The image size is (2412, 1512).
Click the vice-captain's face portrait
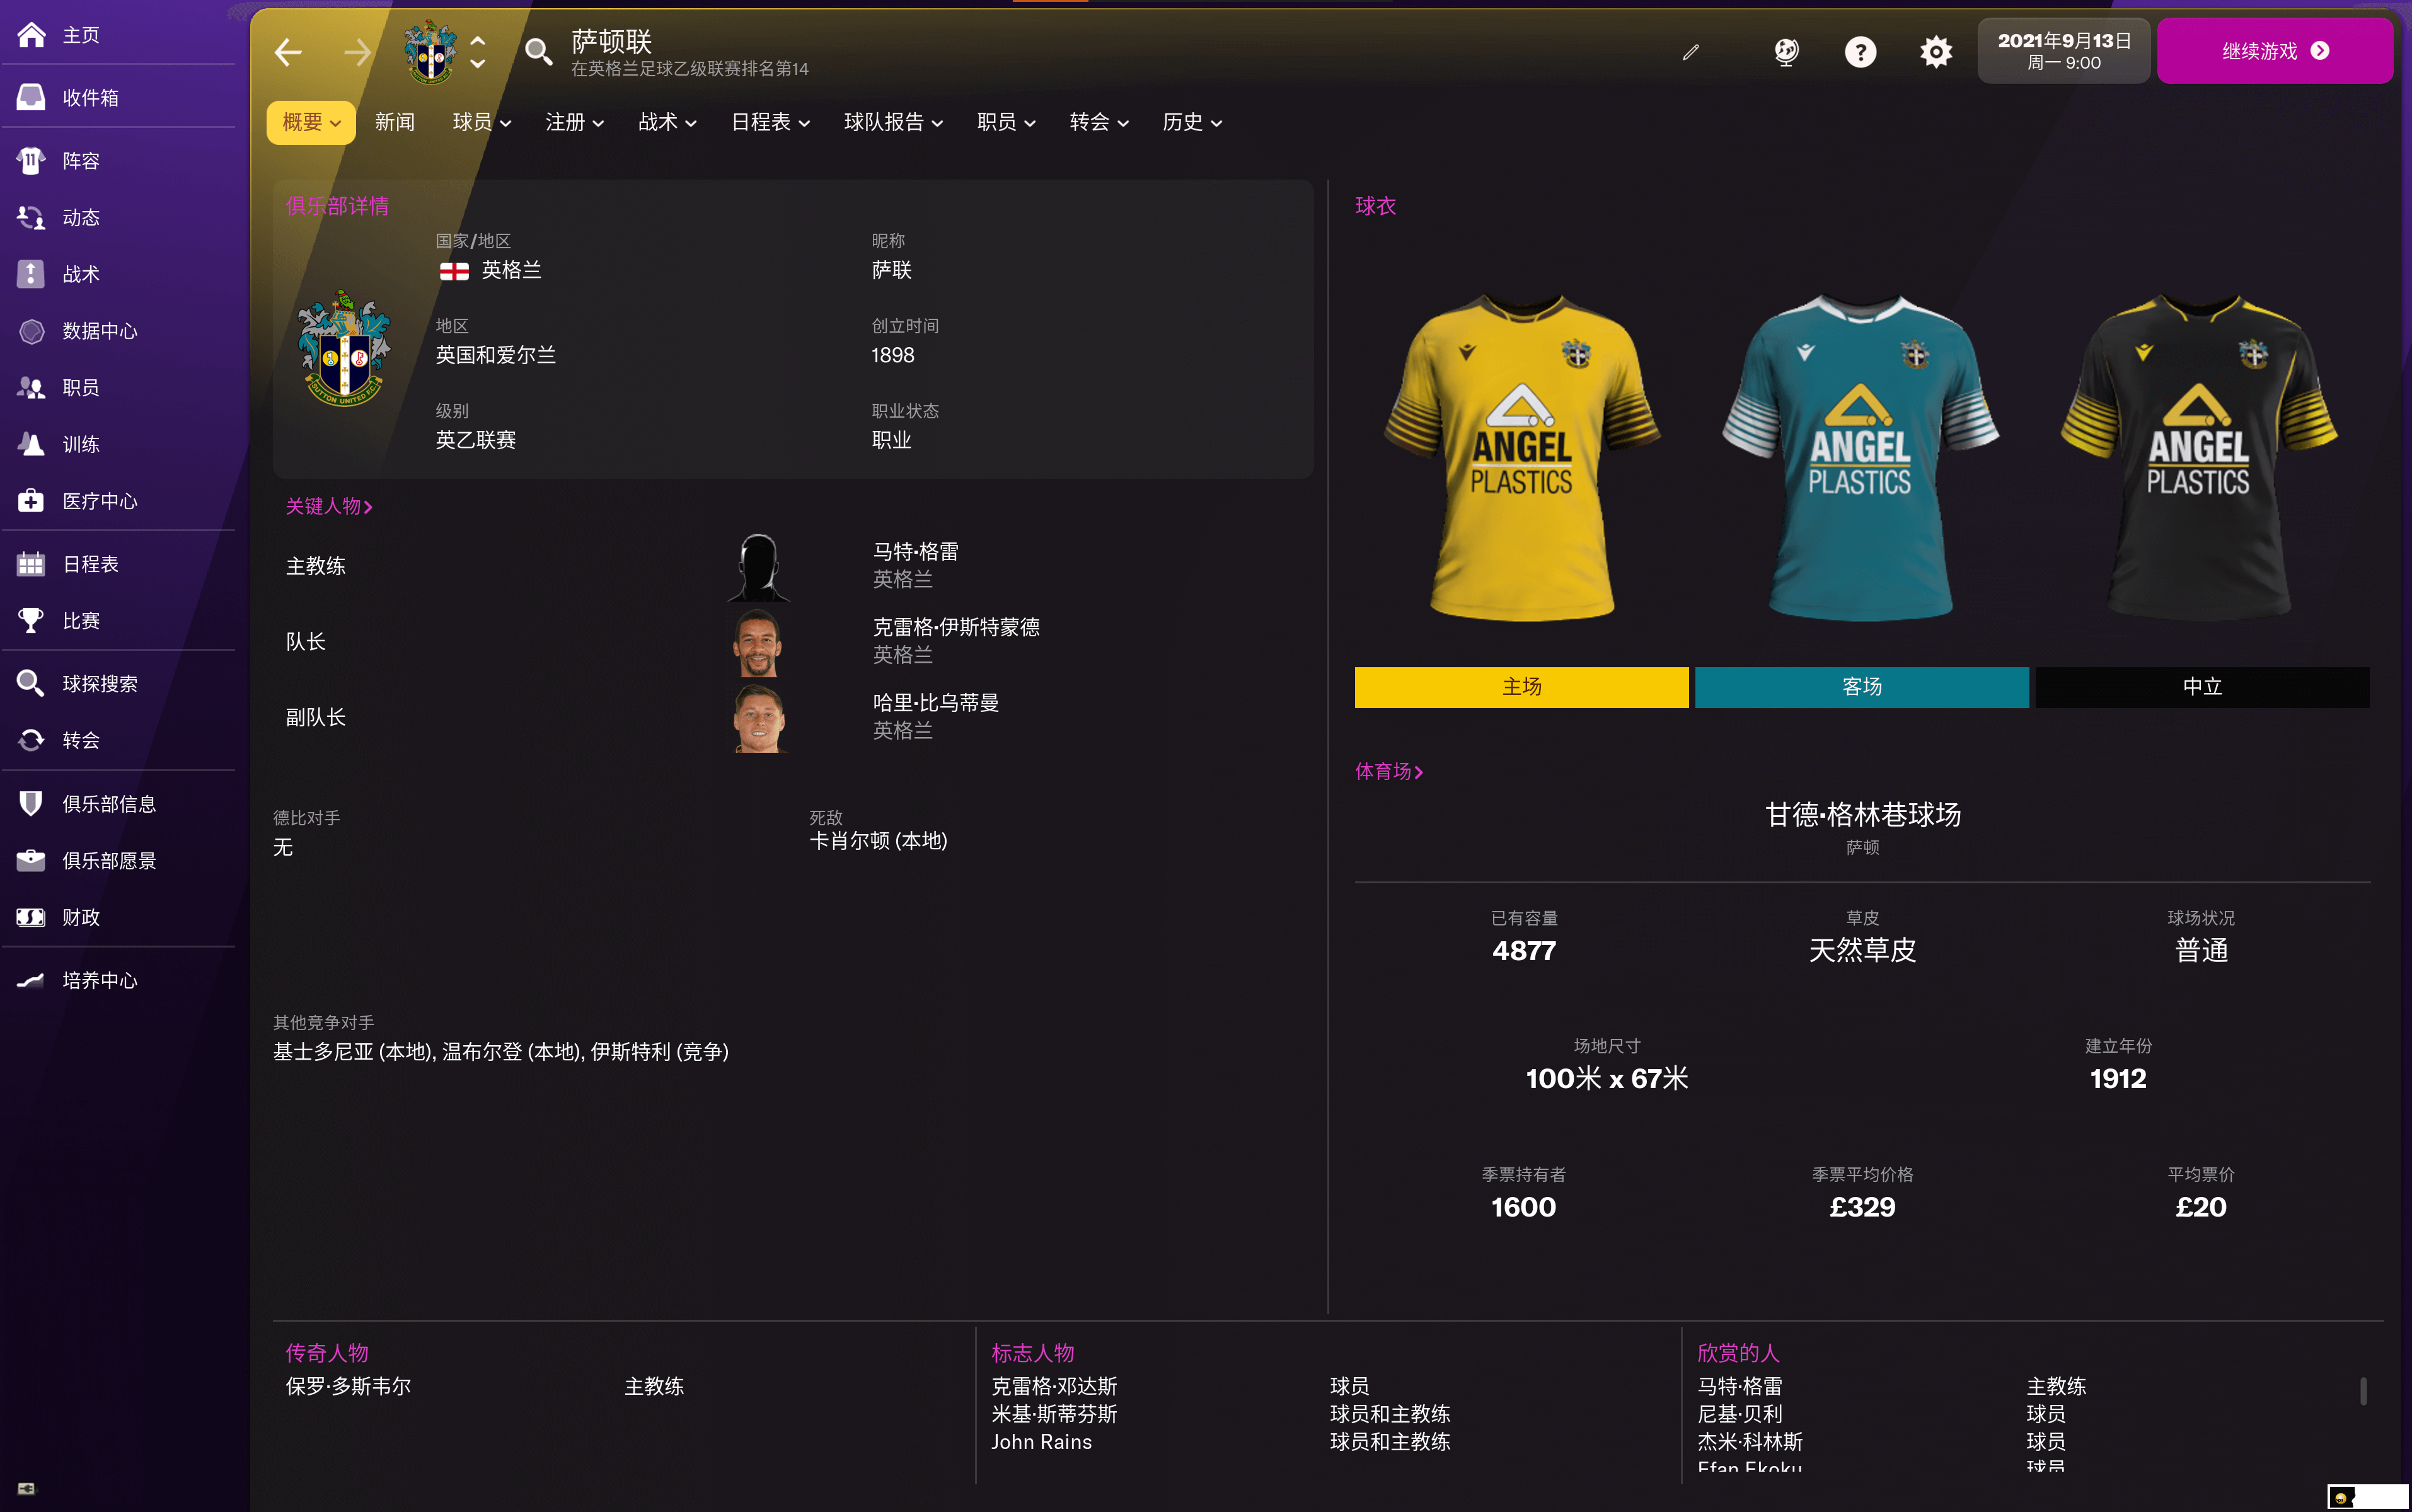(759, 718)
